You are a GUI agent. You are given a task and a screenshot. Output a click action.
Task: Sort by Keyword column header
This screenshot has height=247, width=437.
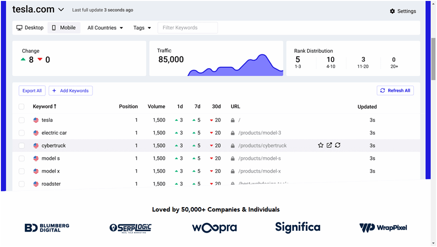[44, 106]
